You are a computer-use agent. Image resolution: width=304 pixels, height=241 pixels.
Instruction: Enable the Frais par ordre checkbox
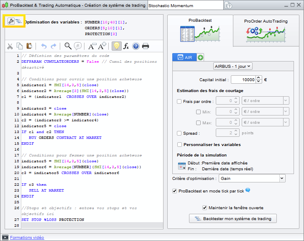click(179, 101)
